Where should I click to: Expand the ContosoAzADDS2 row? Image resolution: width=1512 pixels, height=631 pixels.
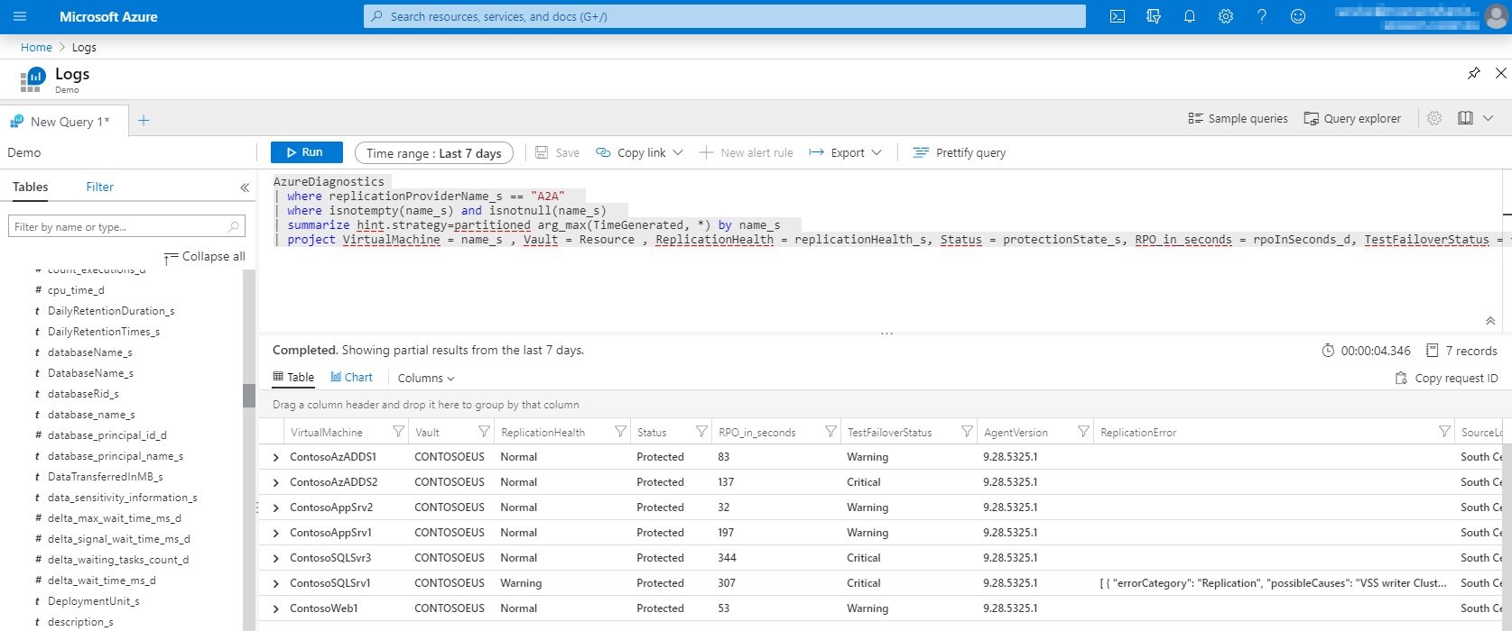[276, 483]
